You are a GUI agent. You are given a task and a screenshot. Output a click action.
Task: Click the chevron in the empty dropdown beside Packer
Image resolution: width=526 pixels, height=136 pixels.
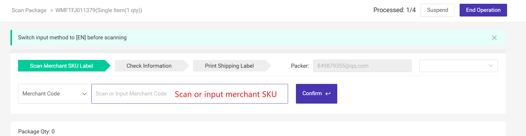coord(491,66)
